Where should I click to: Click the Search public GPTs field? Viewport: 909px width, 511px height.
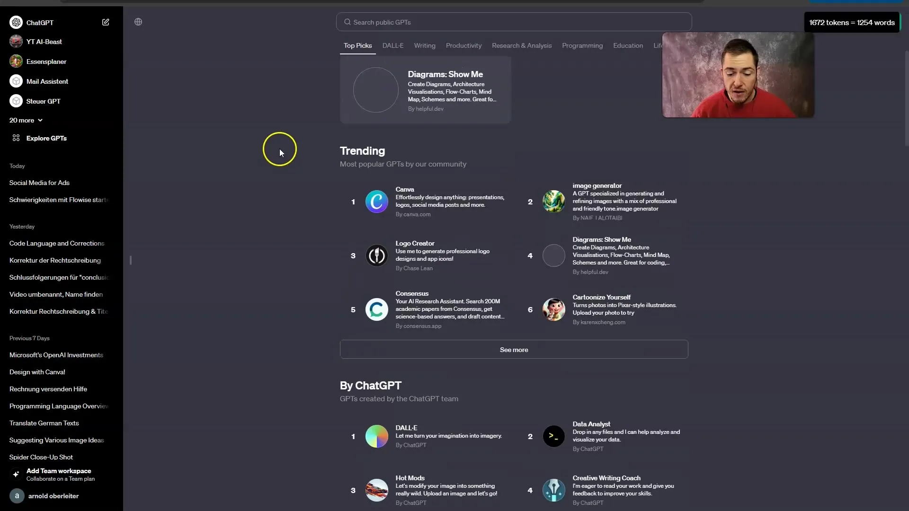click(514, 22)
